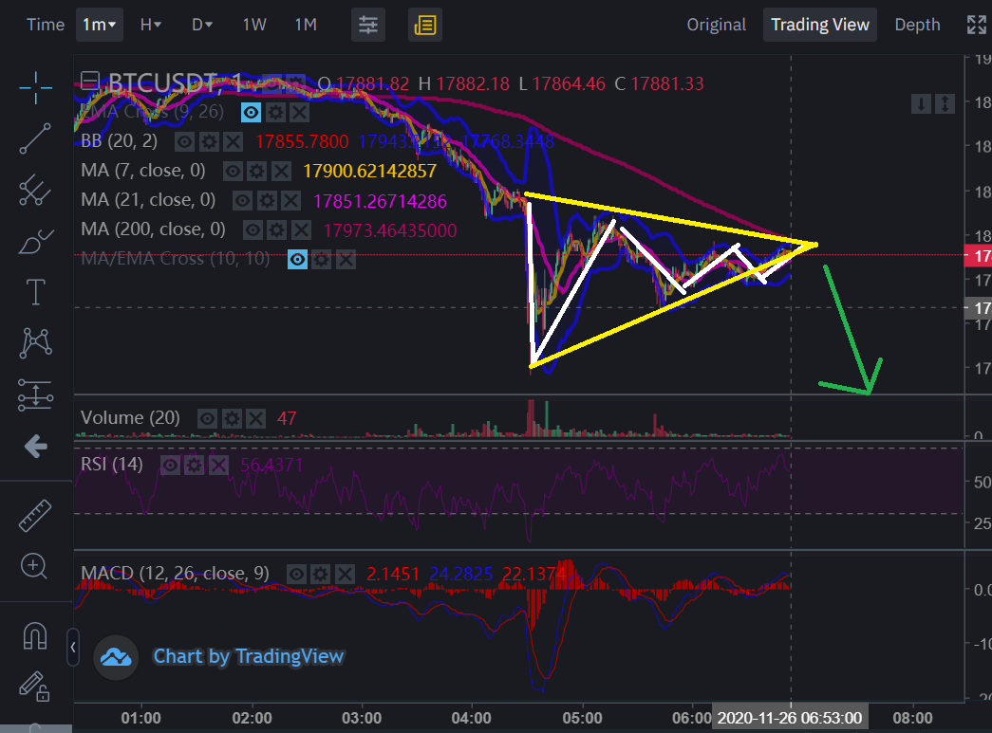Hide the MA (21, close, 0) line
The width and height of the screenshot is (992, 733).
242,201
